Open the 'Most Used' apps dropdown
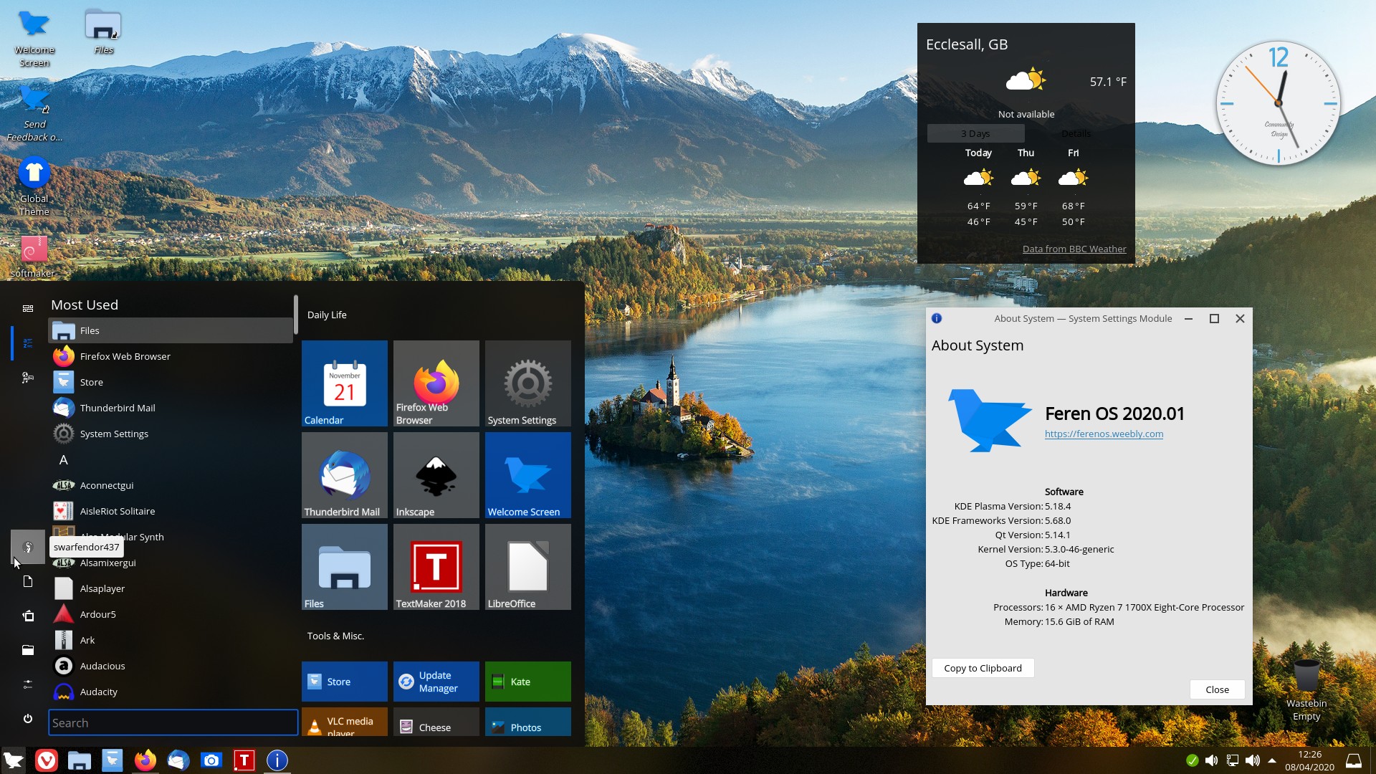 pos(84,305)
